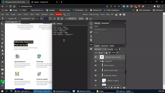Click the Warp button
This screenshot has width=165, height=93.
pyautogui.click(x=81, y=19)
